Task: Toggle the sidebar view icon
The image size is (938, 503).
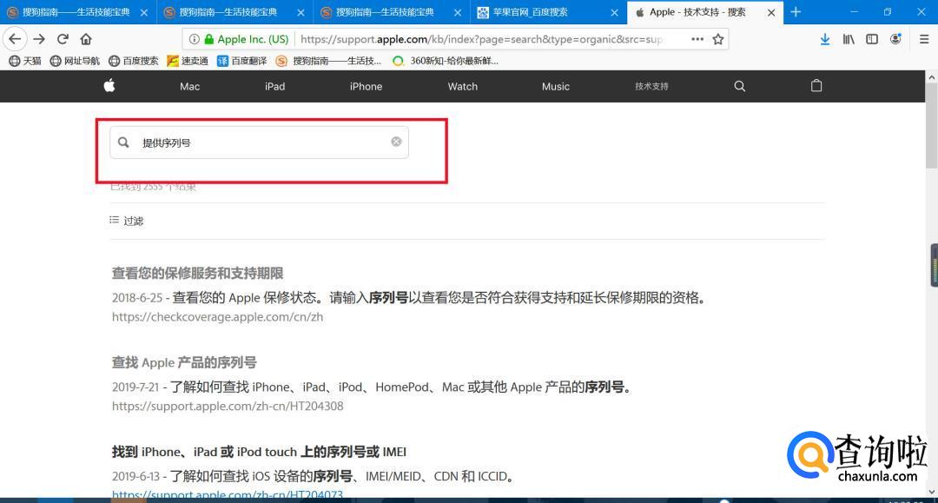Action: (872, 39)
